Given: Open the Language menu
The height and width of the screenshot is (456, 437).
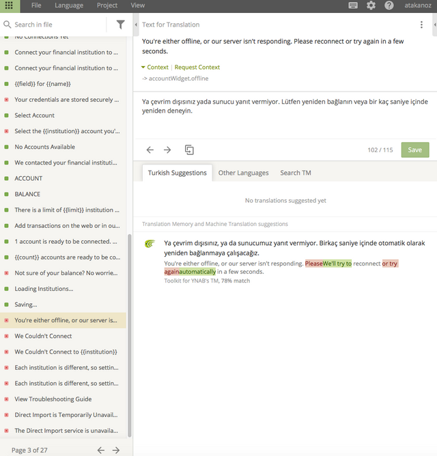Looking at the screenshot, I should click(69, 5).
